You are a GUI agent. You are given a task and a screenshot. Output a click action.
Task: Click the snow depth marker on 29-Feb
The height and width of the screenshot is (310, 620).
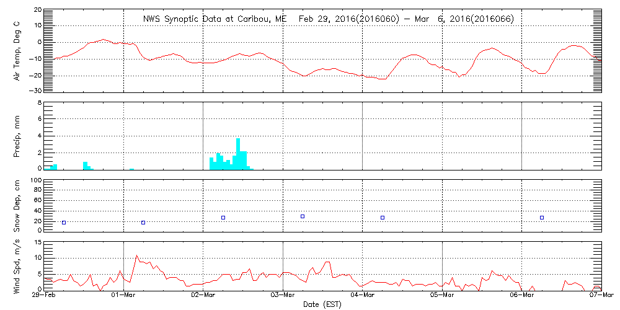coord(64,222)
